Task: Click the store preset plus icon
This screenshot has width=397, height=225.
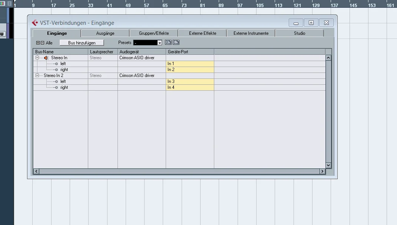Action: point(168,42)
